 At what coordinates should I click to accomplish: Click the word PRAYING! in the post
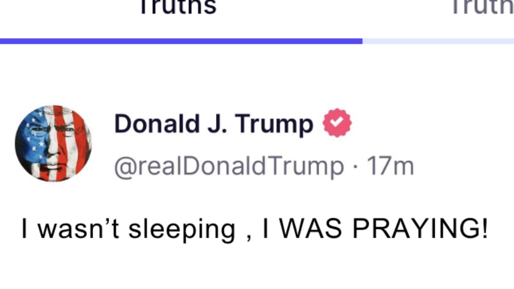(420, 229)
